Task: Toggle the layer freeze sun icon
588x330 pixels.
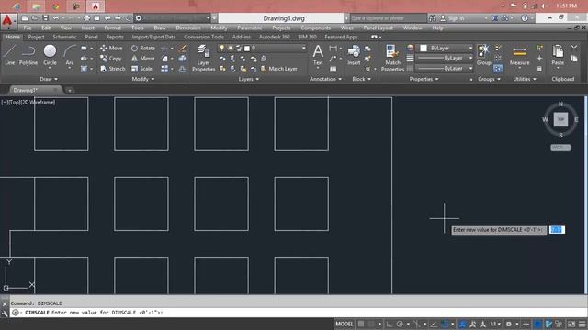Action: 231,48
